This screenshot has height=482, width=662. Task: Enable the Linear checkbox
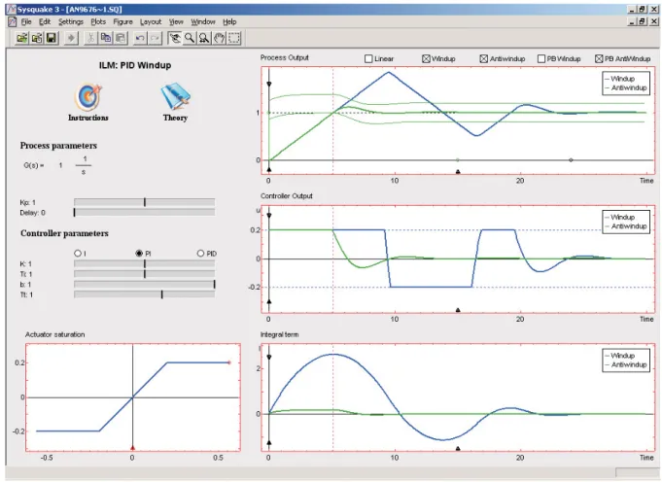tap(368, 58)
